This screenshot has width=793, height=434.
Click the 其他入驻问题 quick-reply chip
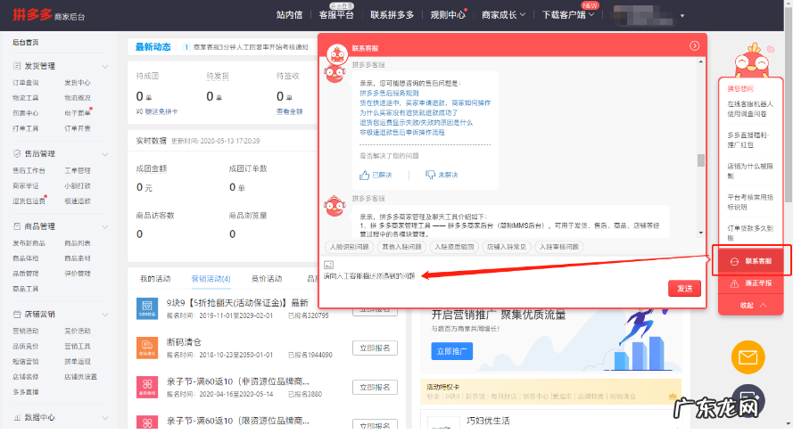click(401, 247)
